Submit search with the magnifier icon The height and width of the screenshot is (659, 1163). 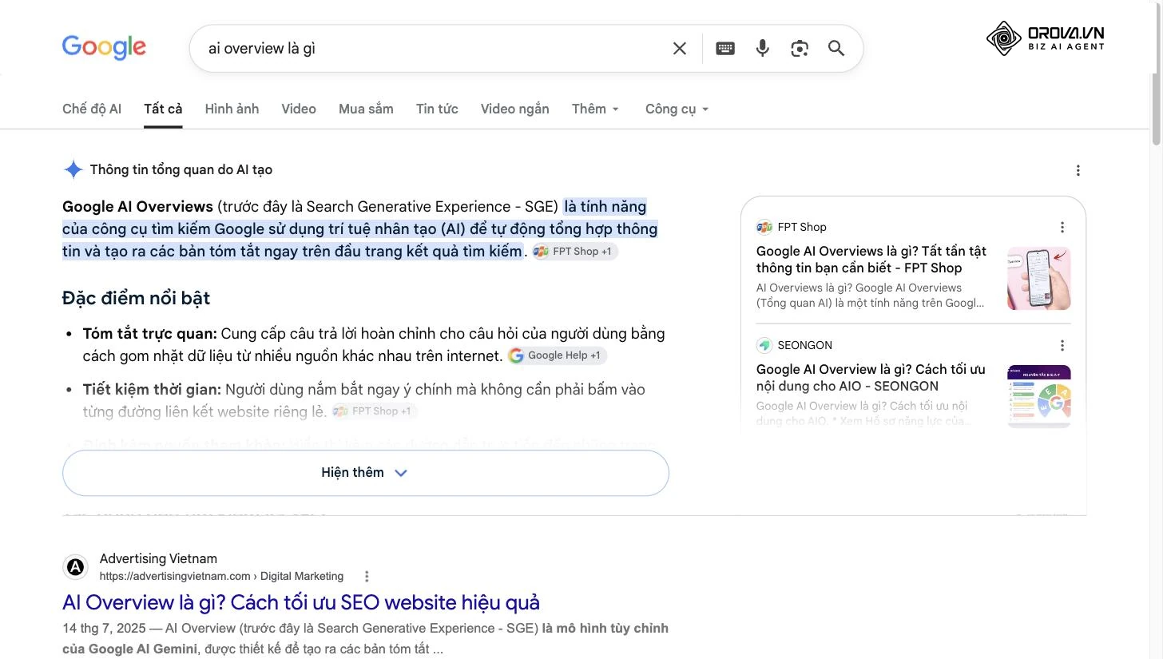(836, 48)
